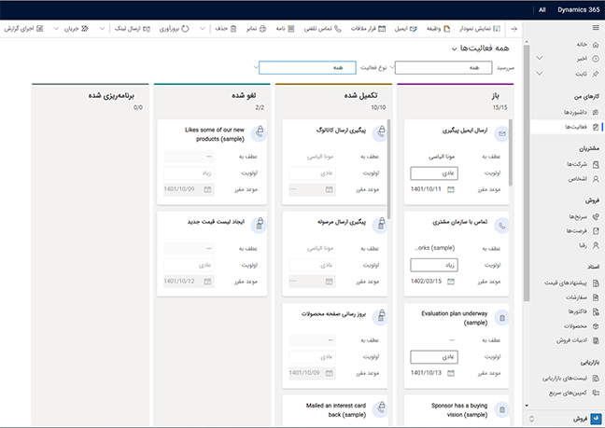This screenshot has width=605, height=428.
Task: Open the delete button's split dropdown arrow
Action: click(203, 29)
